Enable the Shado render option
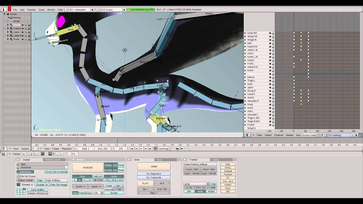 coord(108,165)
